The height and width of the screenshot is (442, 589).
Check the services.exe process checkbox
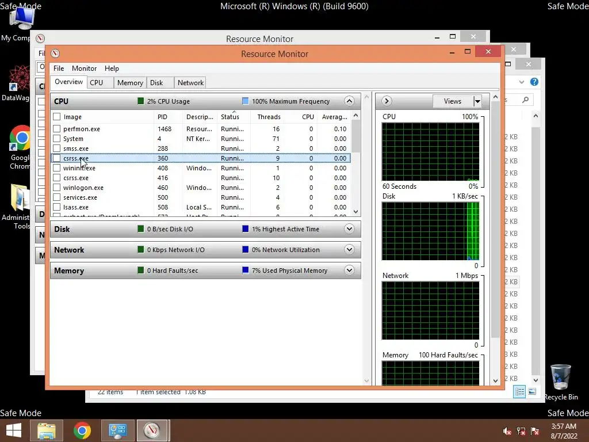[x=57, y=197]
